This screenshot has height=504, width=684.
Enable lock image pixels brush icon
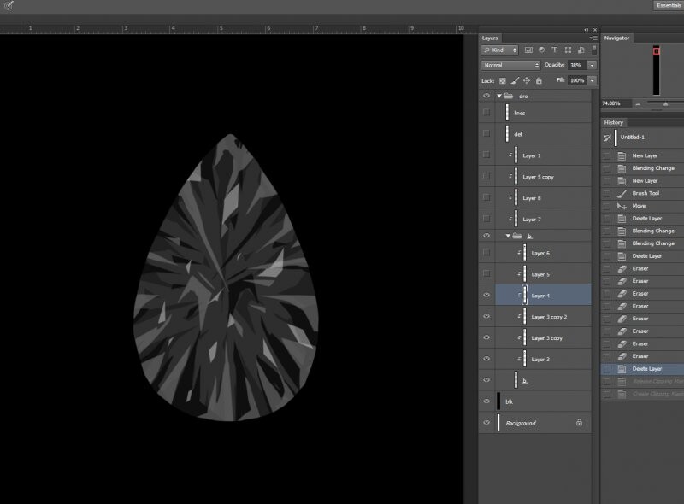[515, 80]
